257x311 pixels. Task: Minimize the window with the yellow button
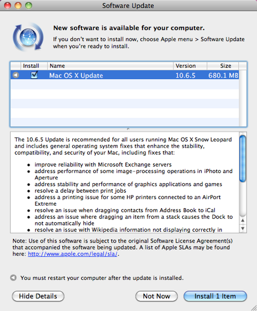point(18,5)
